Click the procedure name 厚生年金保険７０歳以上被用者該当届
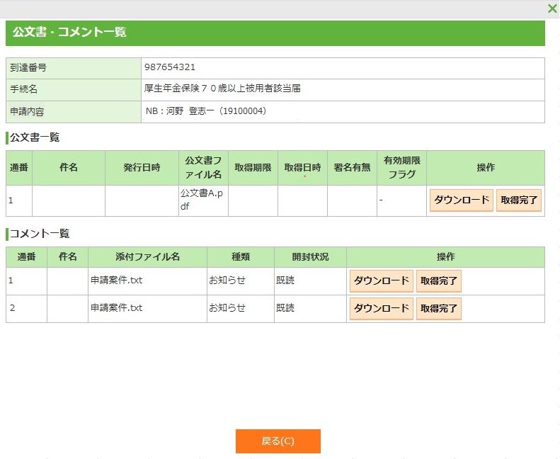Image resolution: width=560 pixels, height=459 pixels. [222, 89]
